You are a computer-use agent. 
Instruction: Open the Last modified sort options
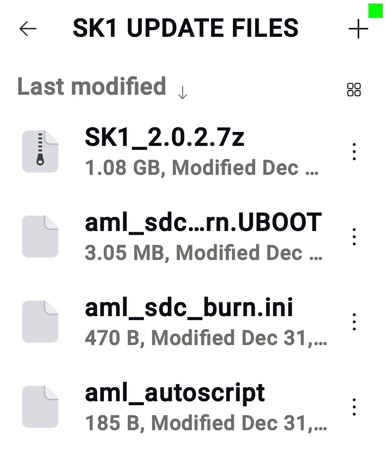point(92,87)
